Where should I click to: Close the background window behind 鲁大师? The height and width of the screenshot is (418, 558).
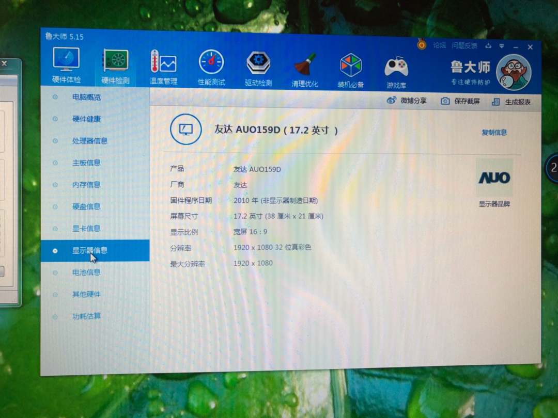click(x=4, y=63)
